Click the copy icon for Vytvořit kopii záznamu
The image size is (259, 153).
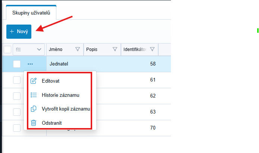[34, 109]
